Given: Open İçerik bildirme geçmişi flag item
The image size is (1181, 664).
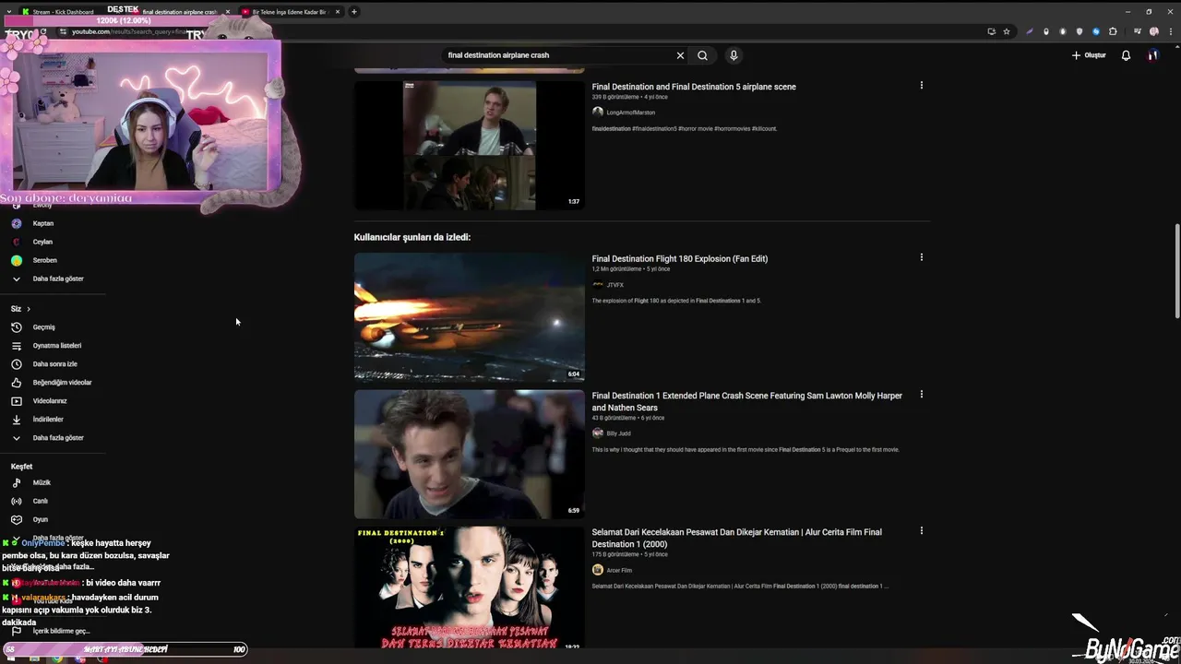Looking at the screenshot, I should click(55, 631).
